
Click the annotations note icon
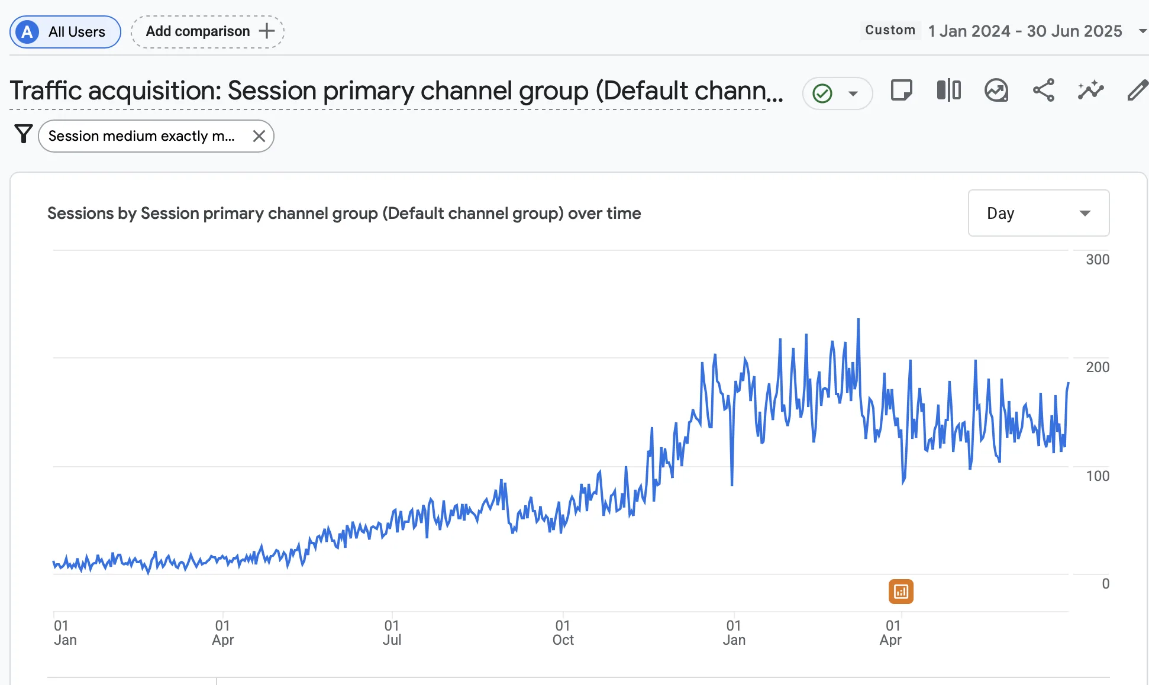(901, 91)
